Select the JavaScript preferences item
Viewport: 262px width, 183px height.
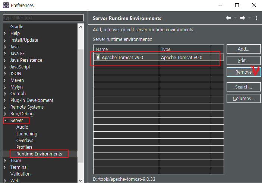point(20,67)
